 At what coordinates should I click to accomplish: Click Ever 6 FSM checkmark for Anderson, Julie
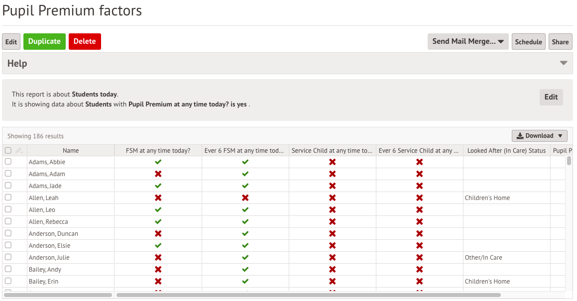coord(245,258)
